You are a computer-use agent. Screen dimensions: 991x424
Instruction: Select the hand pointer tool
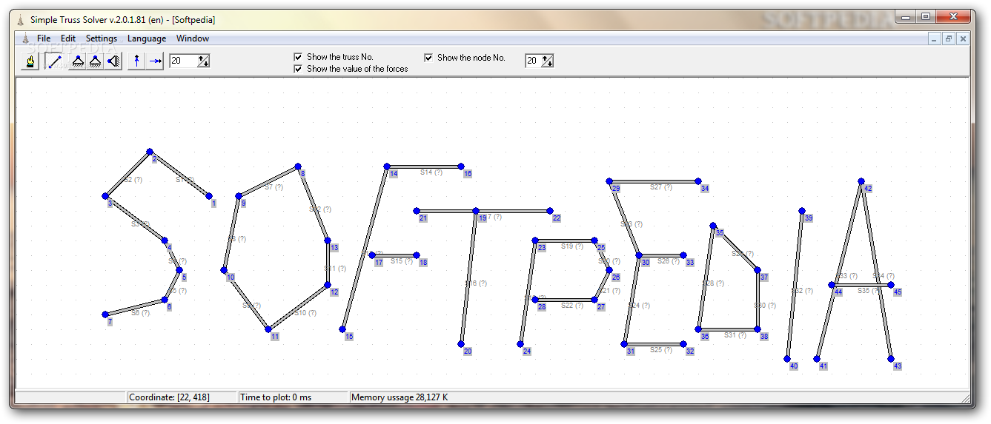(30, 61)
